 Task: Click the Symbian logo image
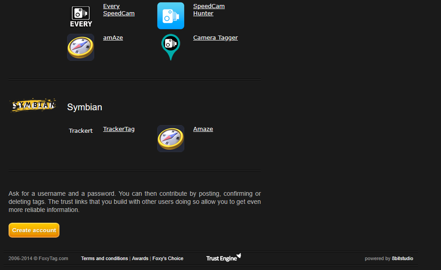33,105
